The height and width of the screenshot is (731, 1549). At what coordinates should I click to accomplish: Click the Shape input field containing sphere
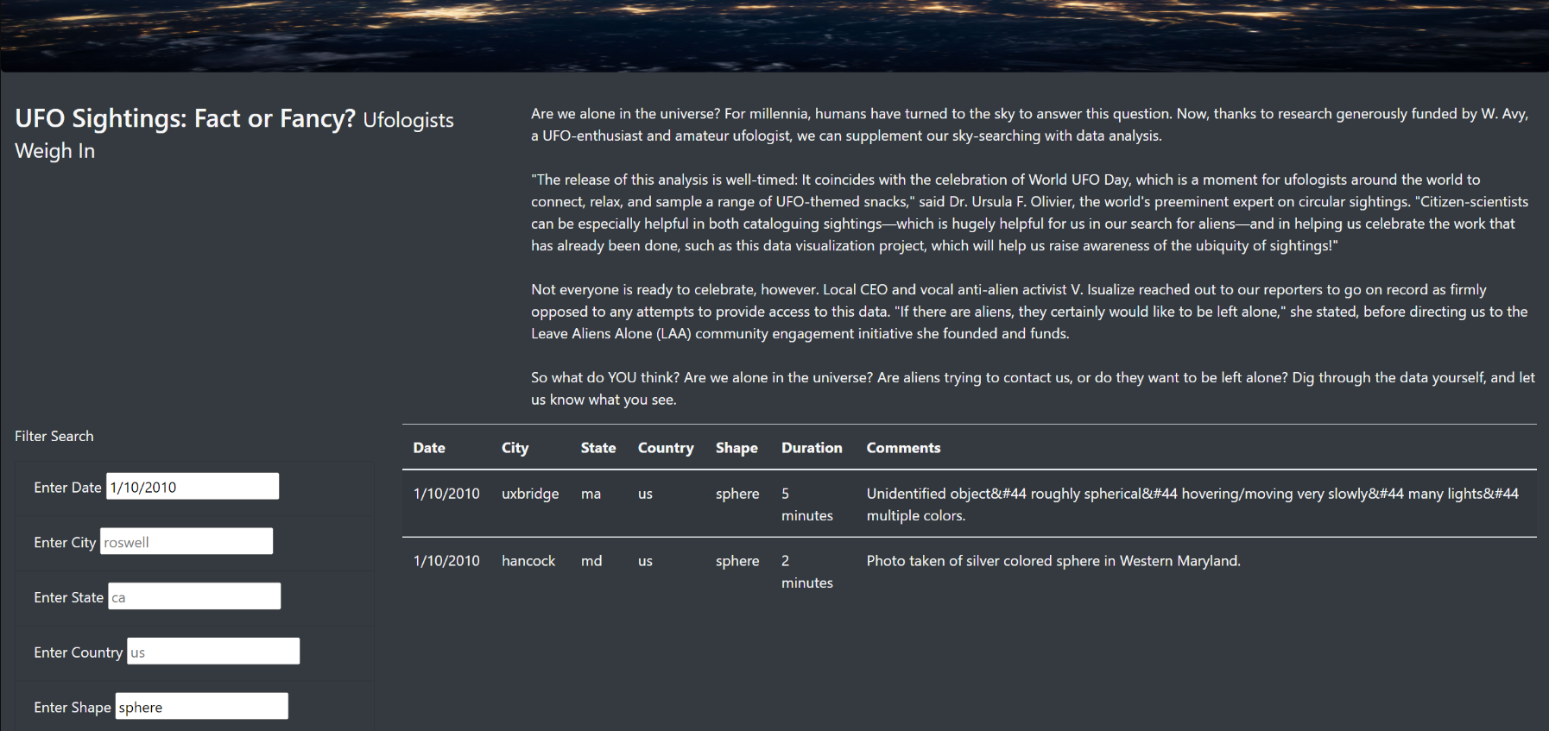tap(201, 706)
